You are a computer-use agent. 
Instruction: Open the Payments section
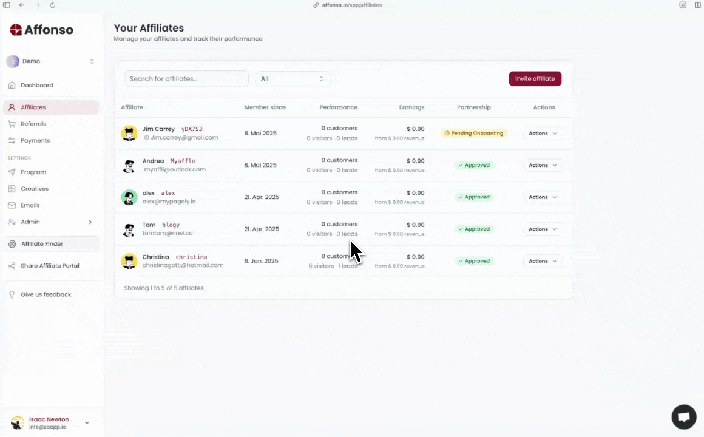pos(35,140)
